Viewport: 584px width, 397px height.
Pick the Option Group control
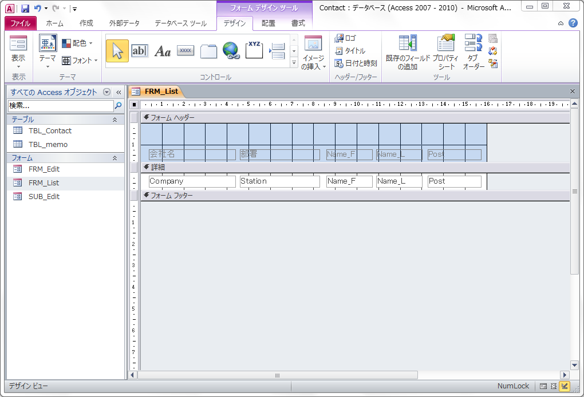[254, 50]
